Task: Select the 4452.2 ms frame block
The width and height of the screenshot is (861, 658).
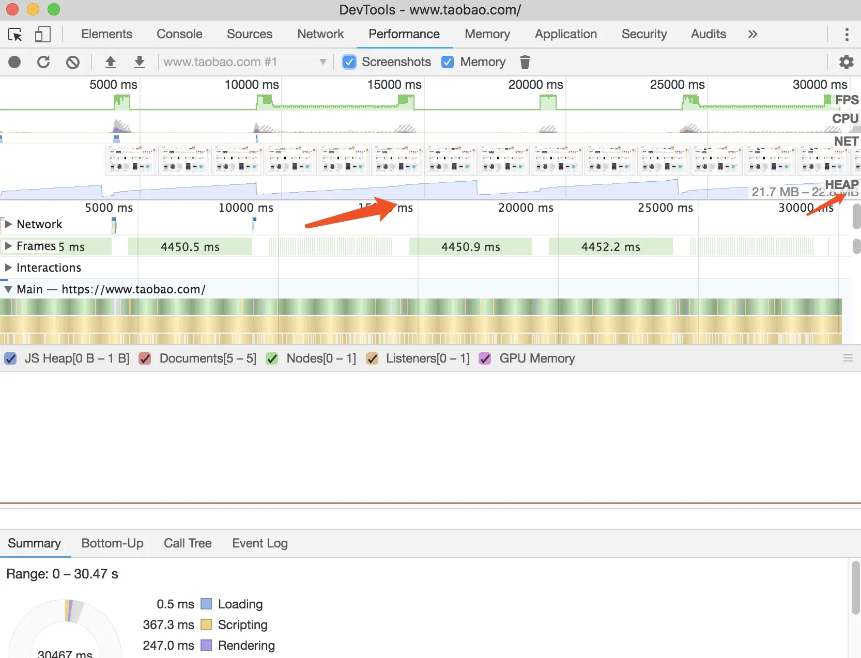Action: [x=611, y=246]
